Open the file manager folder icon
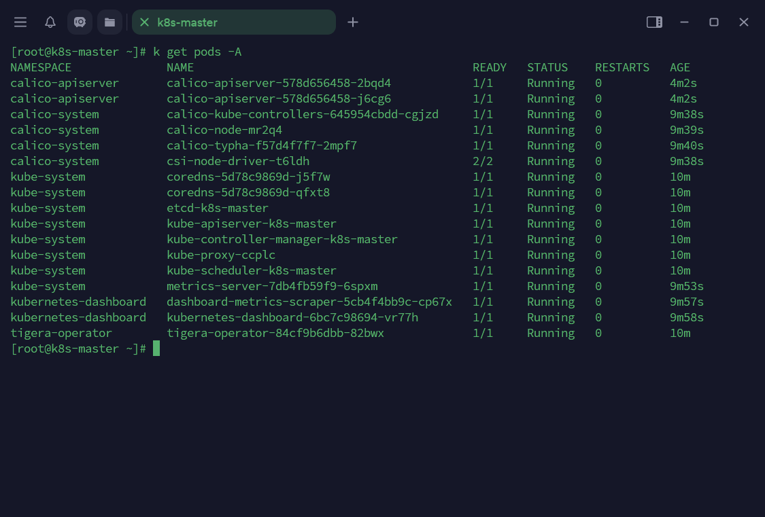Screen dimensions: 765x517 [109, 22]
